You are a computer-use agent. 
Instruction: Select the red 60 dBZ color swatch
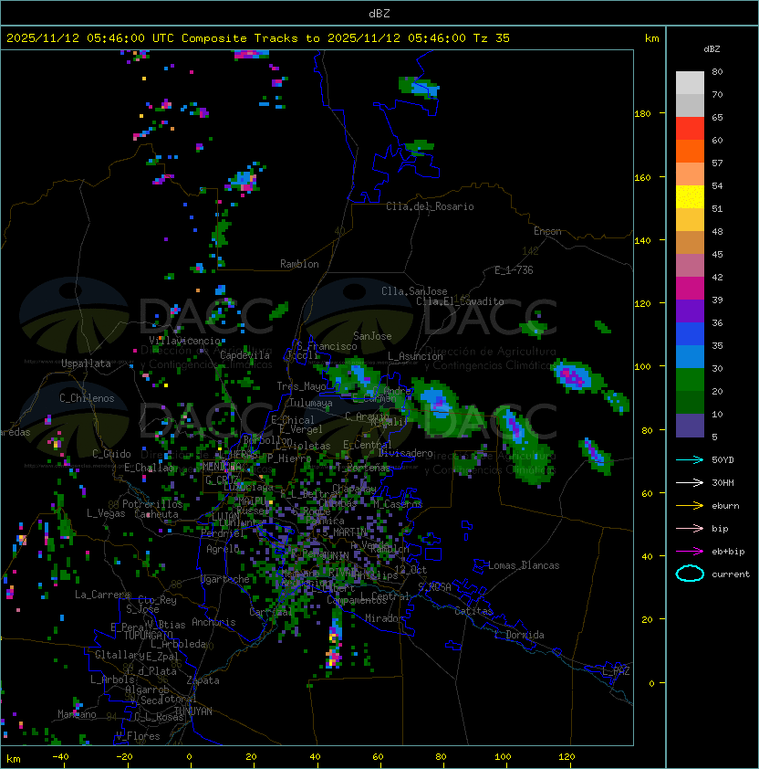690,129
